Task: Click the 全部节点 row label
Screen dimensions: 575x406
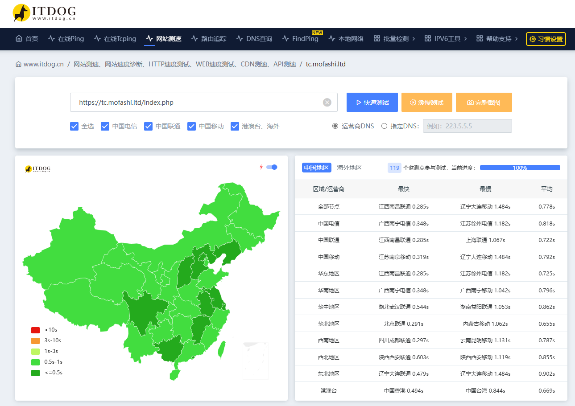Action: pos(329,207)
